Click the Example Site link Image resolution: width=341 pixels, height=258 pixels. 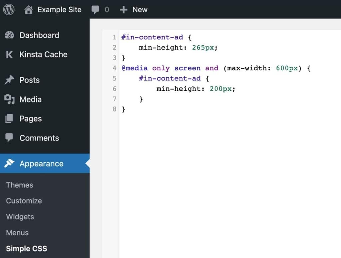coord(59,9)
